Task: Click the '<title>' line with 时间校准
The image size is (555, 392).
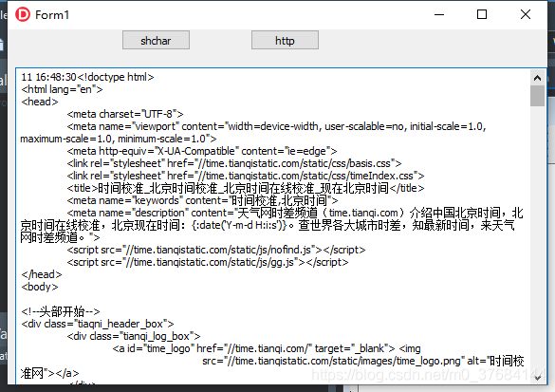Action: click(246, 188)
